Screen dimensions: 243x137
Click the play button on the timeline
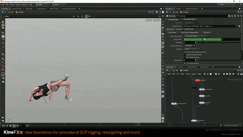tap(14, 126)
